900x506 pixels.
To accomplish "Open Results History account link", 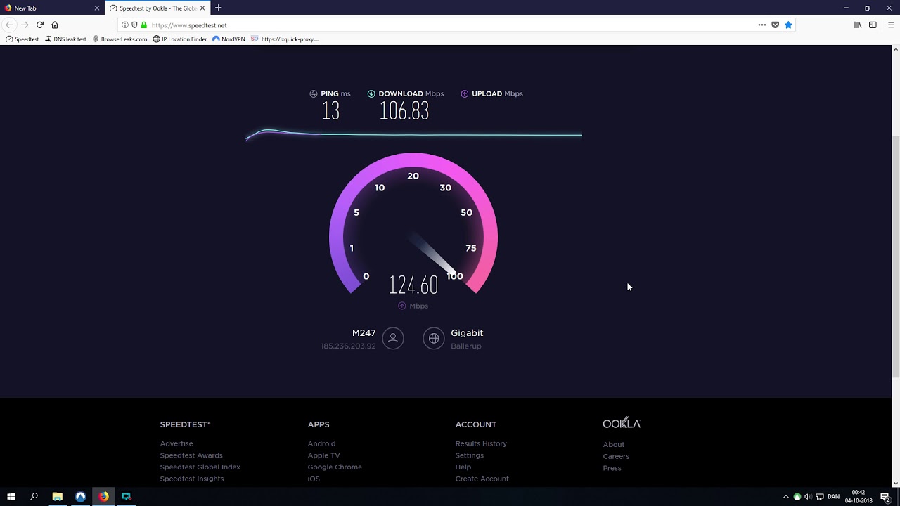I will pyautogui.click(x=481, y=443).
